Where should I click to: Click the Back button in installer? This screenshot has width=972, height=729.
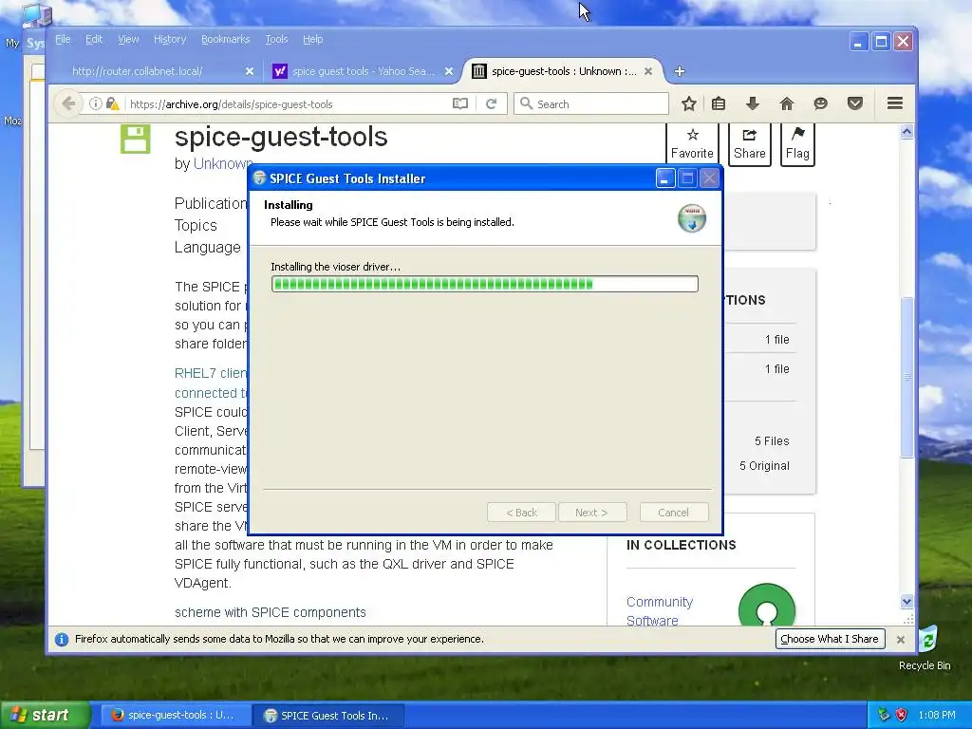(521, 513)
